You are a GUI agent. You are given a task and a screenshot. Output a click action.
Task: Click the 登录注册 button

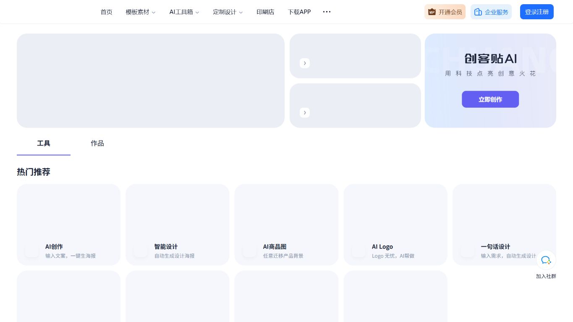coord(537,12)
